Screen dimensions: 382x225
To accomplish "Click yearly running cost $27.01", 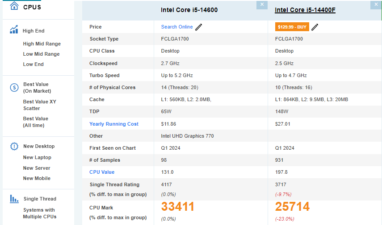I will pos(283,124).
